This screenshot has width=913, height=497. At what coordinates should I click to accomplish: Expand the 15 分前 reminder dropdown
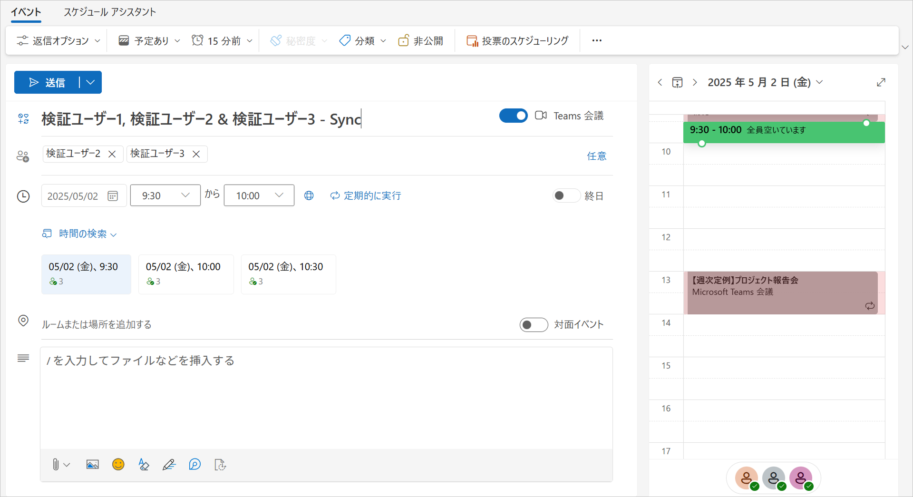(222, 41)
